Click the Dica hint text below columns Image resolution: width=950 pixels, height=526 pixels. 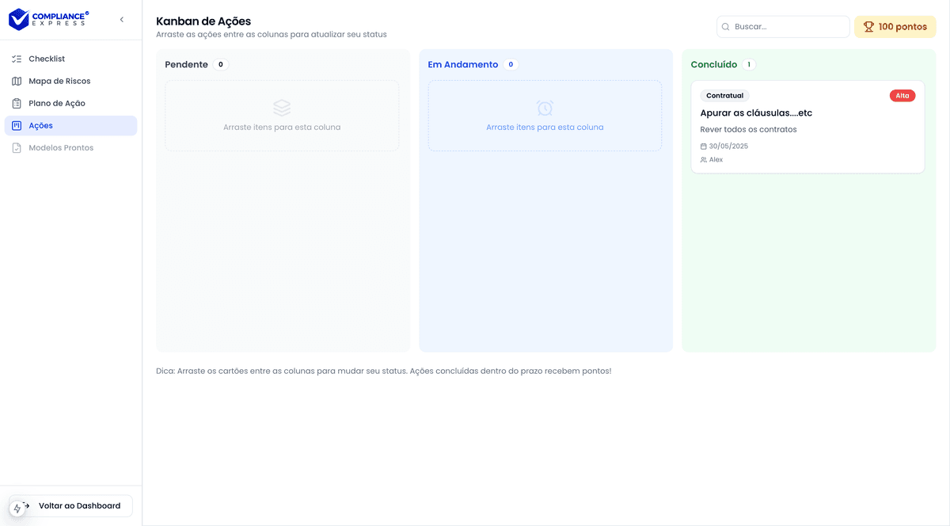point(384,371)
